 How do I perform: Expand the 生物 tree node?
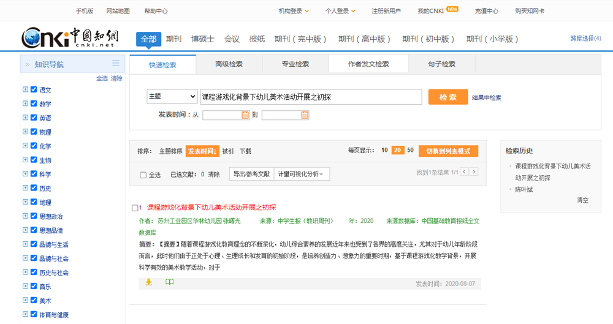click(x=25, y=160)
